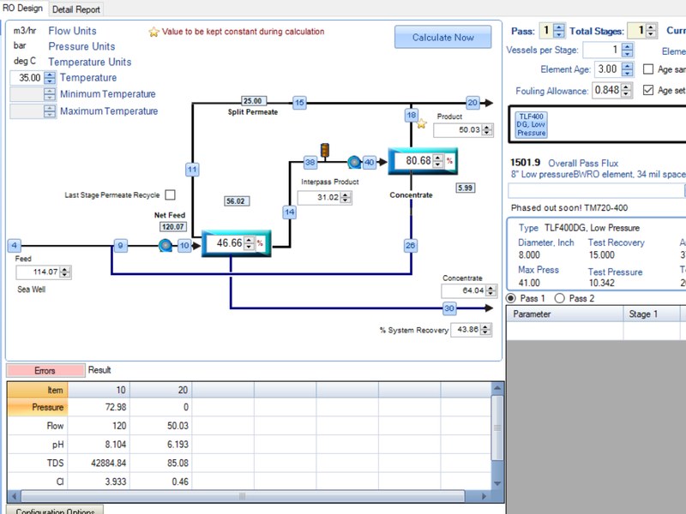Click the results Item column header
This screenshot has height=514, width=686.
pos(38,390)
